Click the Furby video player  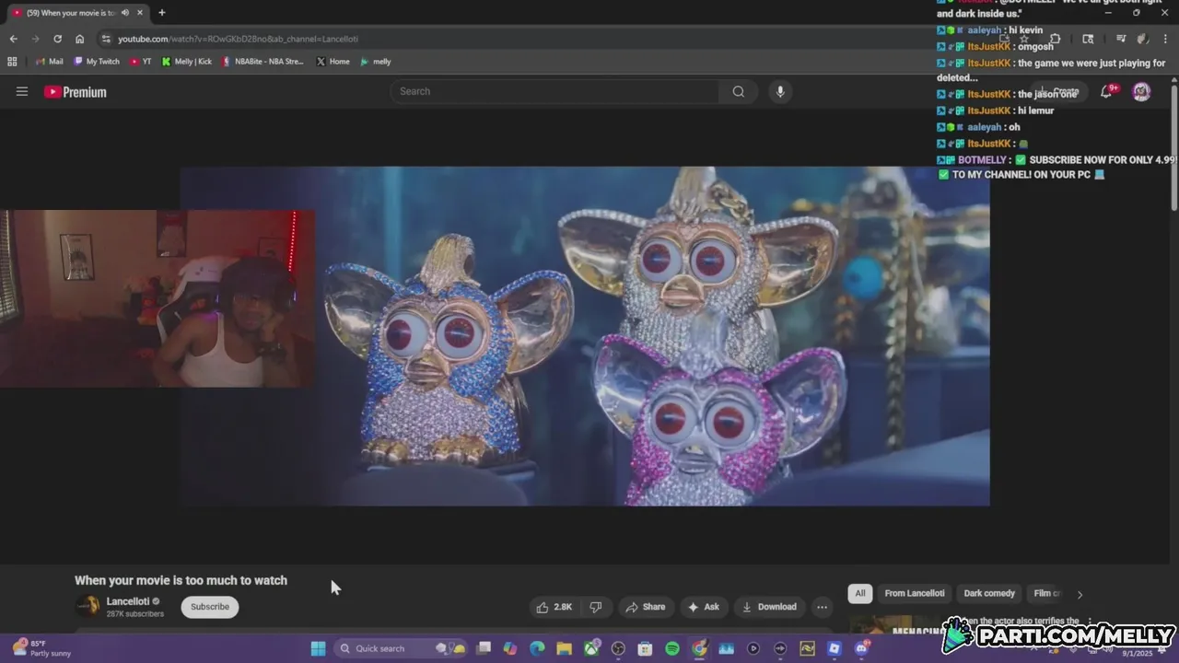585,336
